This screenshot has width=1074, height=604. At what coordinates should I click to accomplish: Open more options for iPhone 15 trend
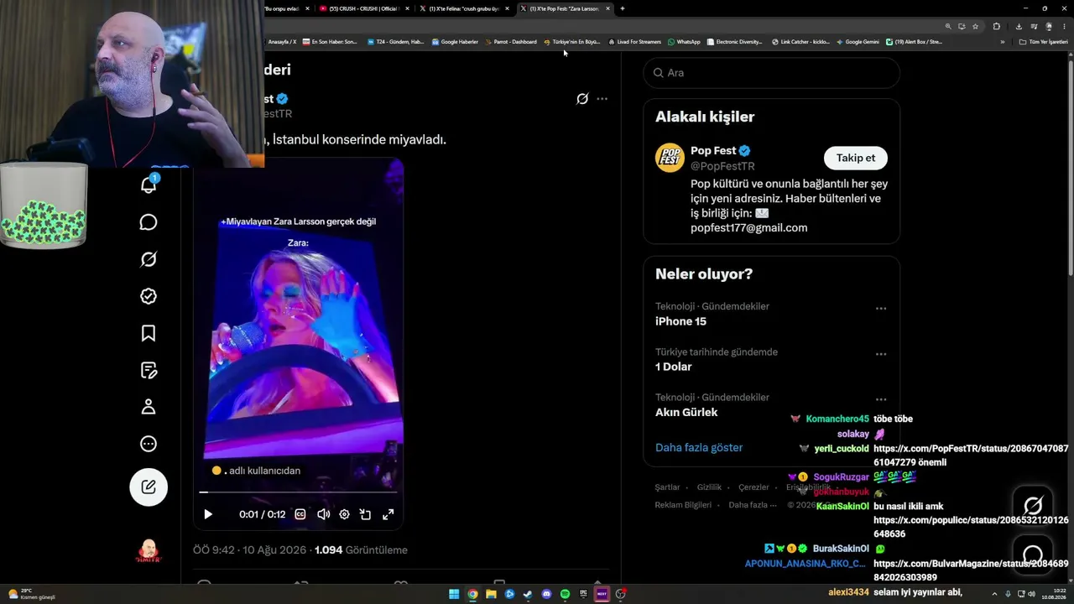tap(881, 309)
